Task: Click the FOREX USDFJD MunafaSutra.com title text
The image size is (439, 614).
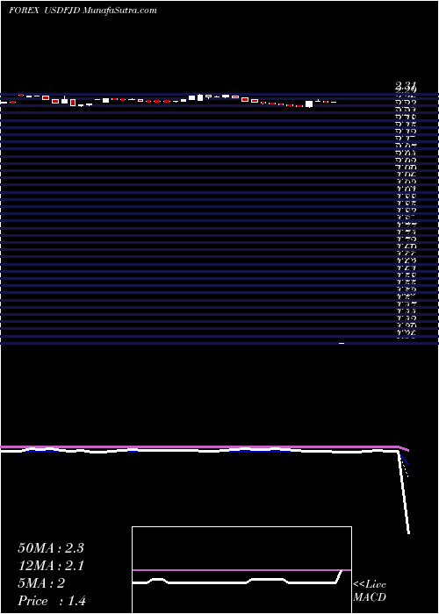Action: click(83, 11)
